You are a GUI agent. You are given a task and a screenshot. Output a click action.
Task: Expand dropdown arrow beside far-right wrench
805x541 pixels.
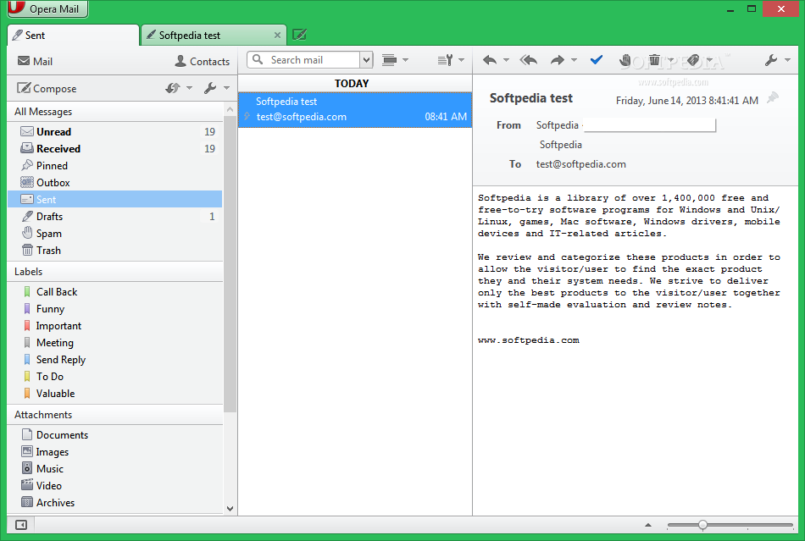(x=787, y=60)
